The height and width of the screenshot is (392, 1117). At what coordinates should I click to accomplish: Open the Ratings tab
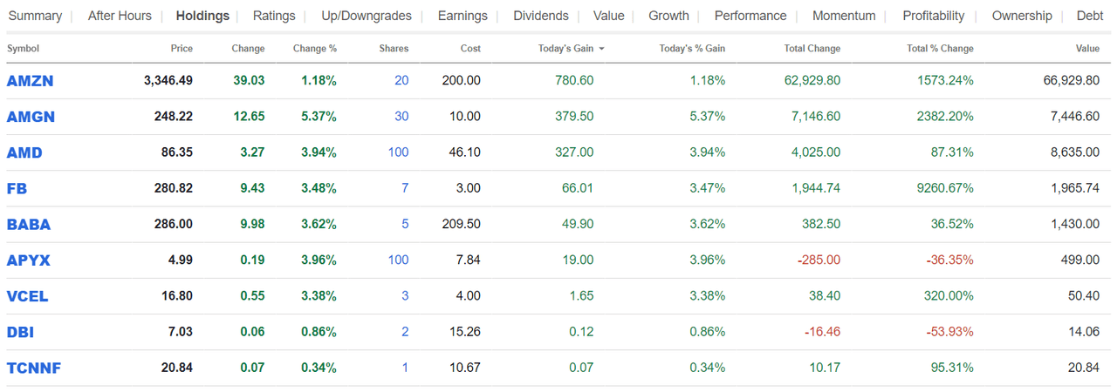[x=274, y=16]
